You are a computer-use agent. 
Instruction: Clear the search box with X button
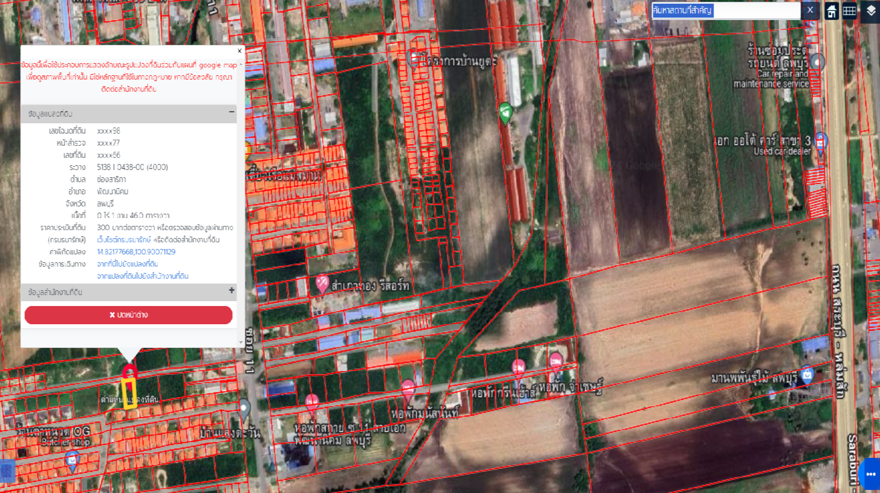pyautogui.click(x=810, y=10)
